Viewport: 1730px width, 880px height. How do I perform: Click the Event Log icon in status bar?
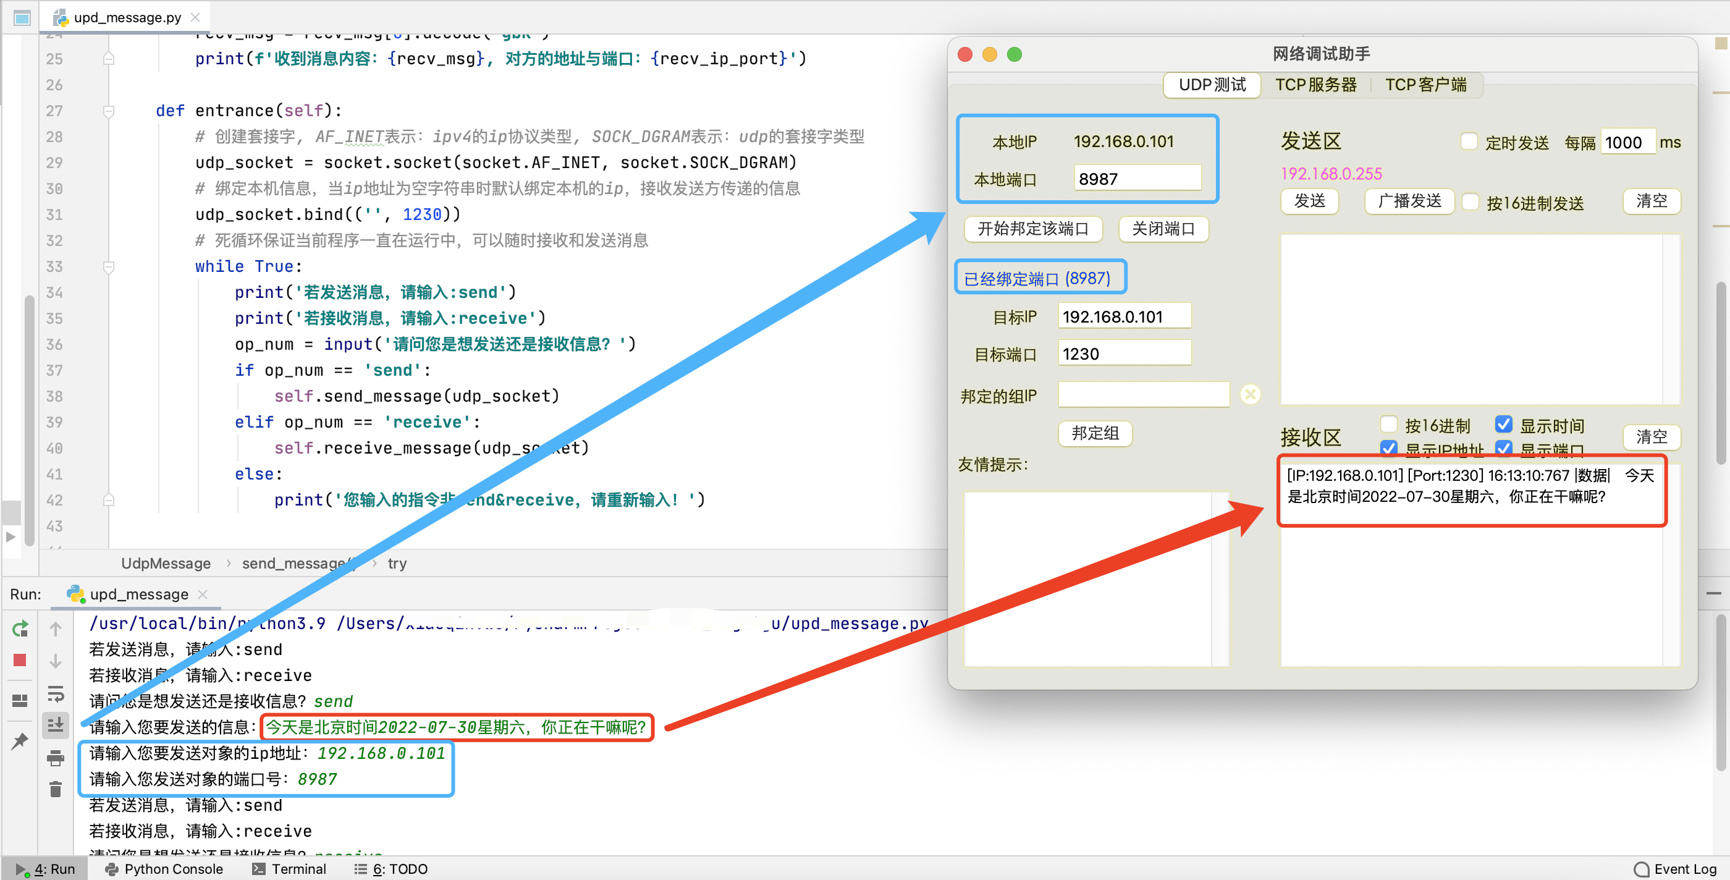[1642, 869]
